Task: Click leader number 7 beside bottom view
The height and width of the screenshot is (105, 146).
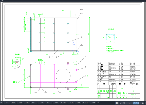Action: (85, 57)
